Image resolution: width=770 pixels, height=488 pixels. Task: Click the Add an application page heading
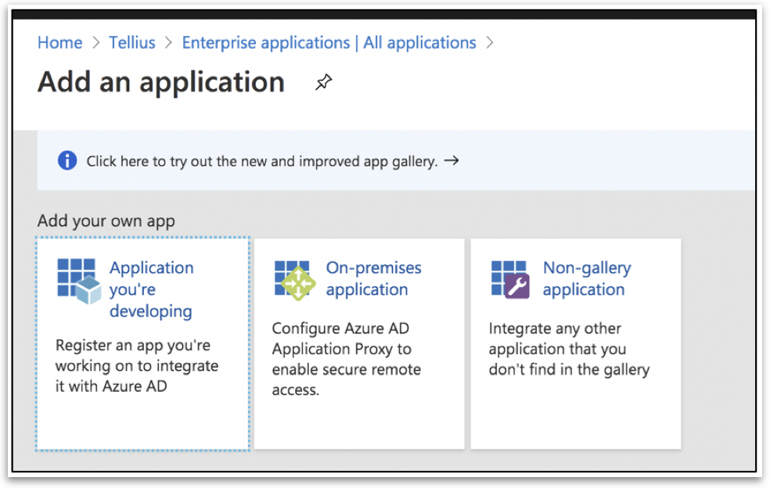click(161, 82)
